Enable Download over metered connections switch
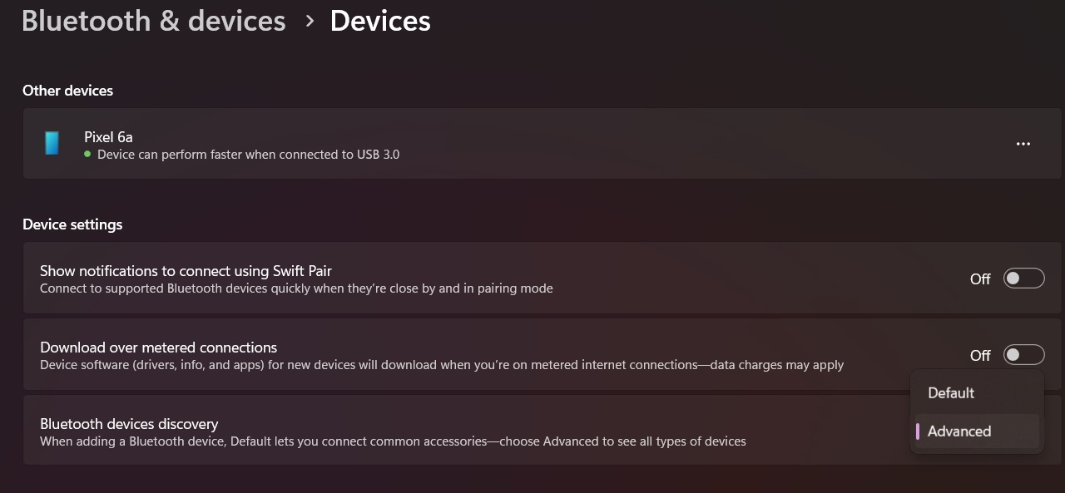The width and height of the screenshot is (1065, 493). click(1023, 355)
